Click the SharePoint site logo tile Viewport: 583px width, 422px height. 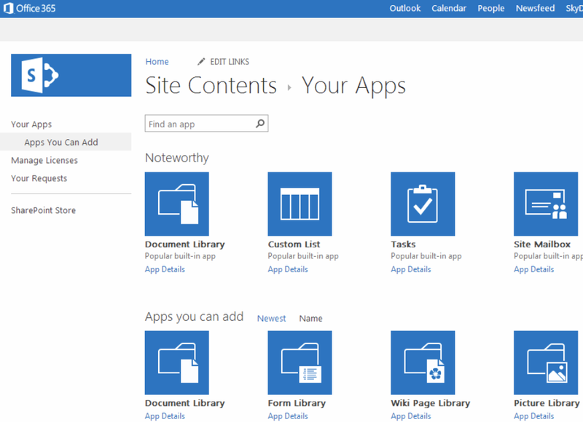[71, 76]
